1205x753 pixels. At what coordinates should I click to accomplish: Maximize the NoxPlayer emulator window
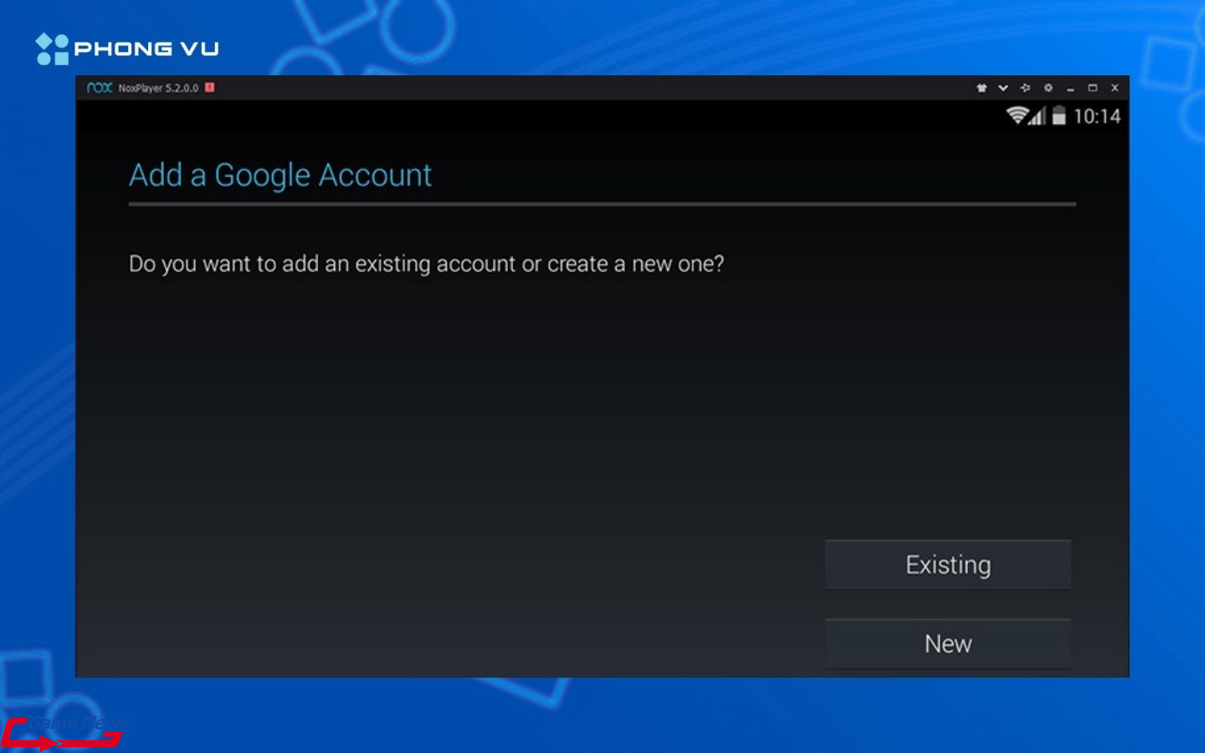pos(1092,88)
